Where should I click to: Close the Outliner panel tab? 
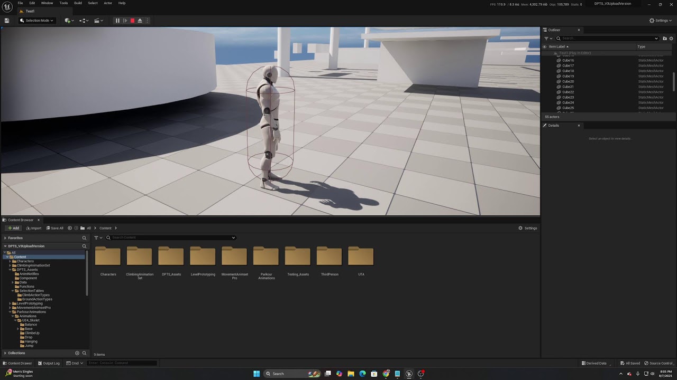coord(579,30)
